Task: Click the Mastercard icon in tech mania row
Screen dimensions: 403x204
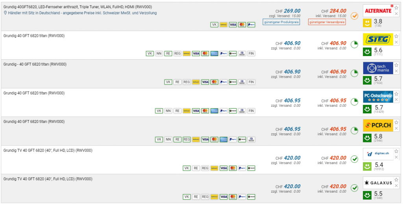Action: point(214,82)
